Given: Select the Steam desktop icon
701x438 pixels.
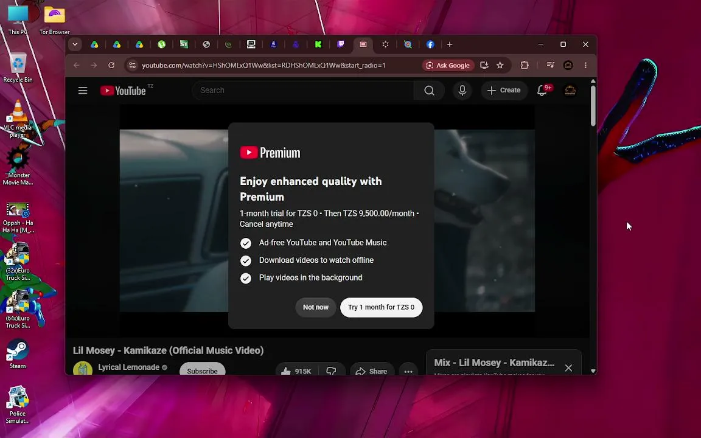Looking at the screenshot, I should (18, 354).
